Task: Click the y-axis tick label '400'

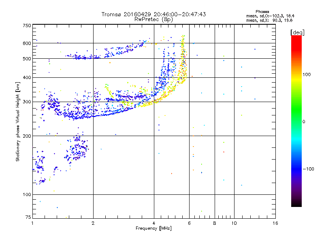Action: 27,77
